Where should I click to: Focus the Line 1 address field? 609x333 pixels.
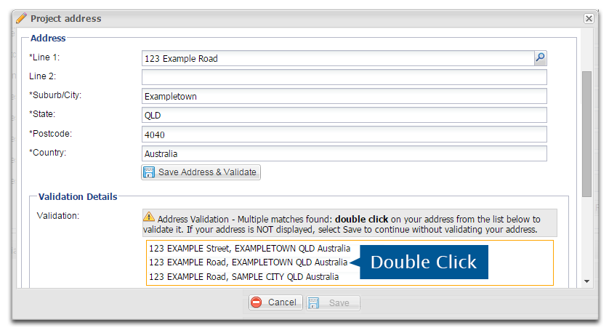338,58
